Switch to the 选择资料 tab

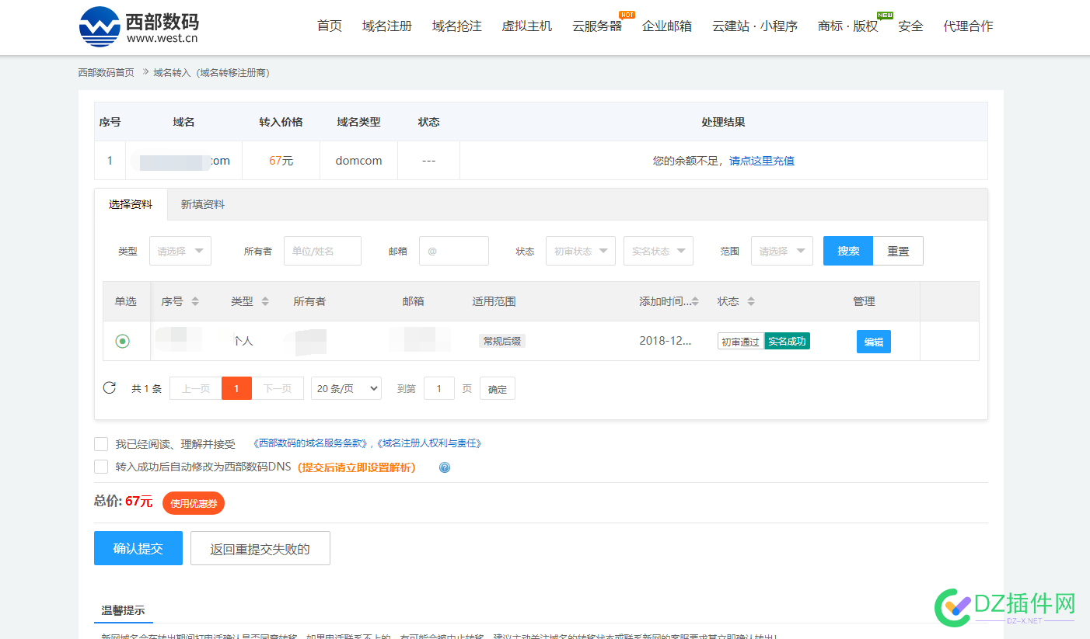pyautogui.click(x=131, y=204)
